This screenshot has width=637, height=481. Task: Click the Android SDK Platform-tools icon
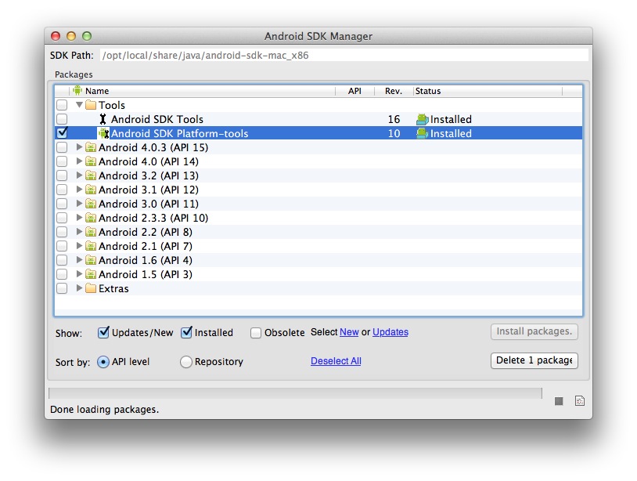pos(104,133)
